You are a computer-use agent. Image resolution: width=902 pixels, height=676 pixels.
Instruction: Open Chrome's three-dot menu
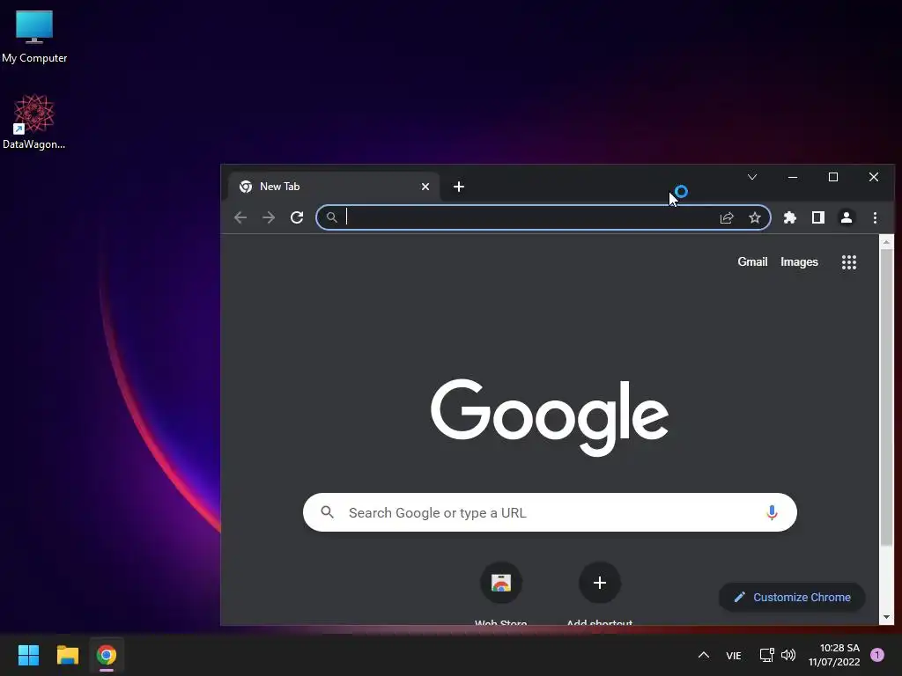click(x=875, y=218)
